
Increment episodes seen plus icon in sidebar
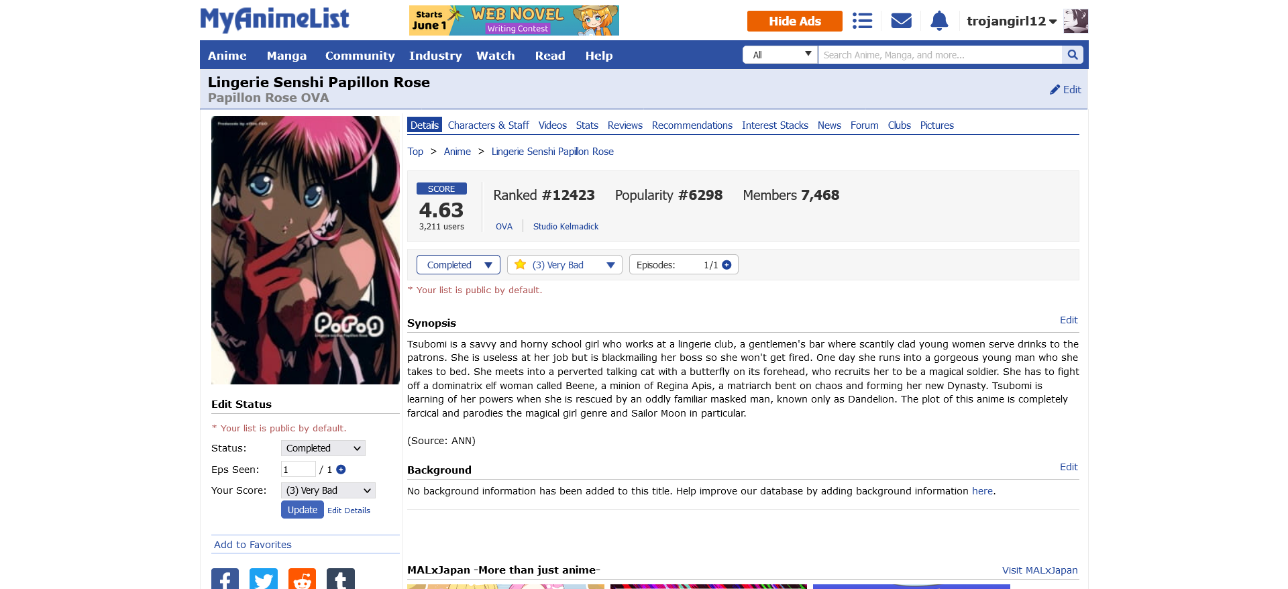coord(341,470)
